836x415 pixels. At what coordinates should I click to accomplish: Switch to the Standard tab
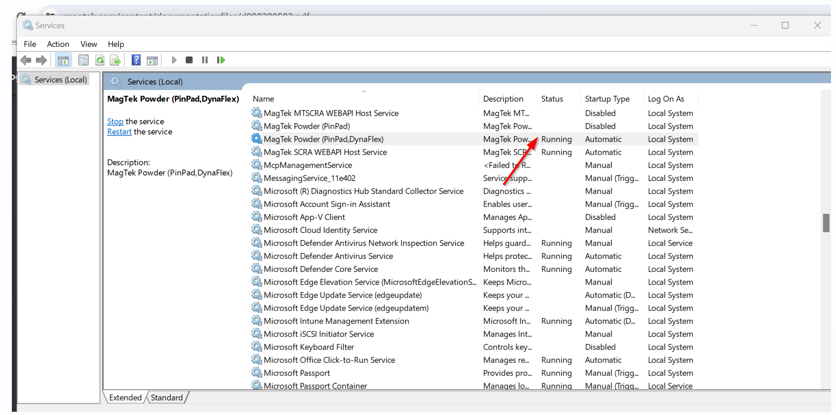click(166, 398)
